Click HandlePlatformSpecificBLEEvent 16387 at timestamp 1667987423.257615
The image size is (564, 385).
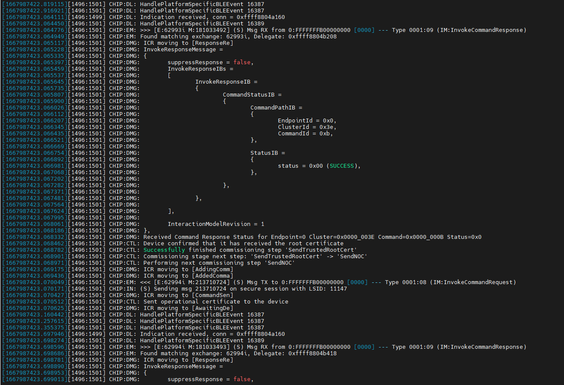click(202, 321)
